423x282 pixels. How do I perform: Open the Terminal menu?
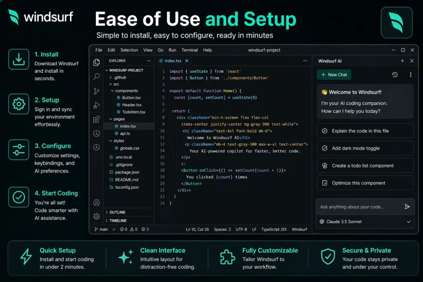point(190,50)
